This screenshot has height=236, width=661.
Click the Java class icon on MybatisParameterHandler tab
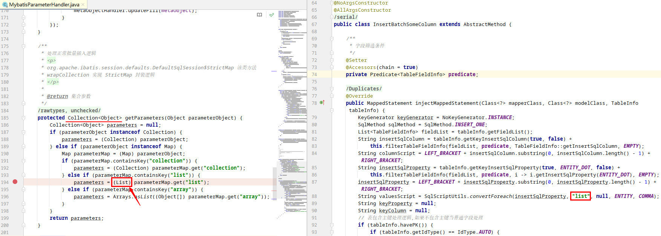coord(5,5)
